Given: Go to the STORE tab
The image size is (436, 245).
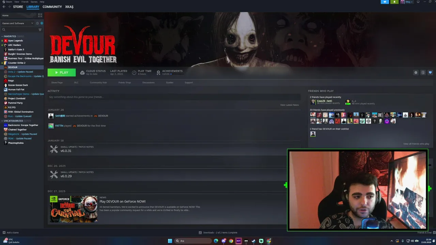Looking at the screenshot, I should click(18, 7).
